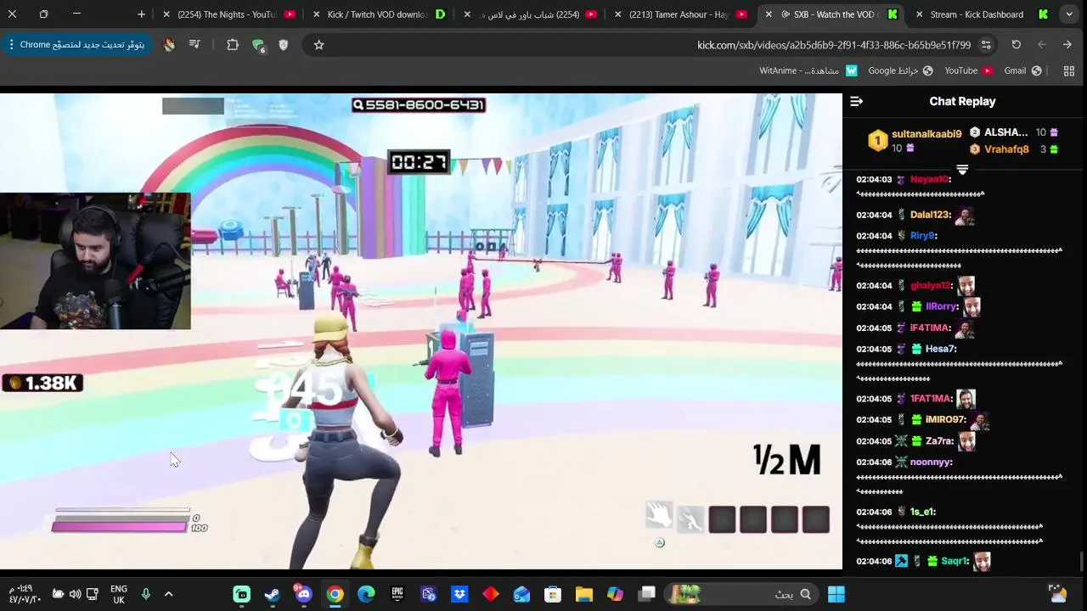Image resolution: width=1087 pixels, height=611 pixels.
Task: Click username Za7ra in chat
Action: pyautogui.click(x=939, y=441)
